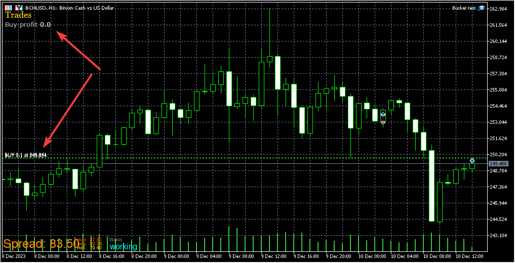515x263 pixels.
Task: Select the blue buy arrow above the latest candle
Action: [x=472, y=160]
